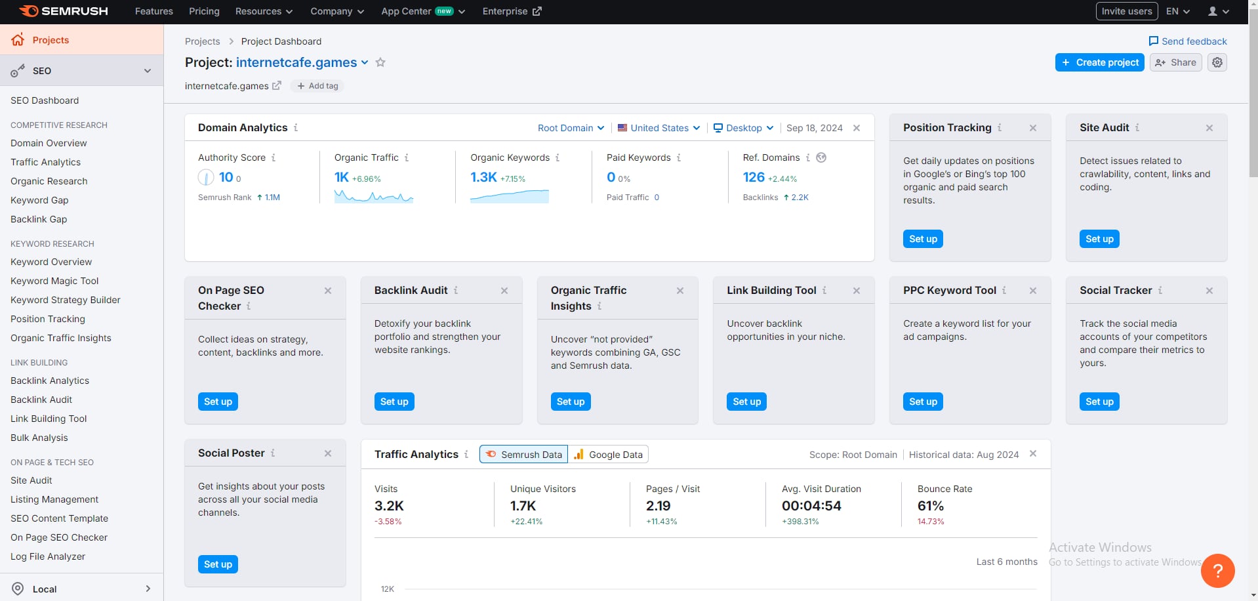Open internetcafe.games external link icon
The image size is (1258, 601).
tap(277, 85)
